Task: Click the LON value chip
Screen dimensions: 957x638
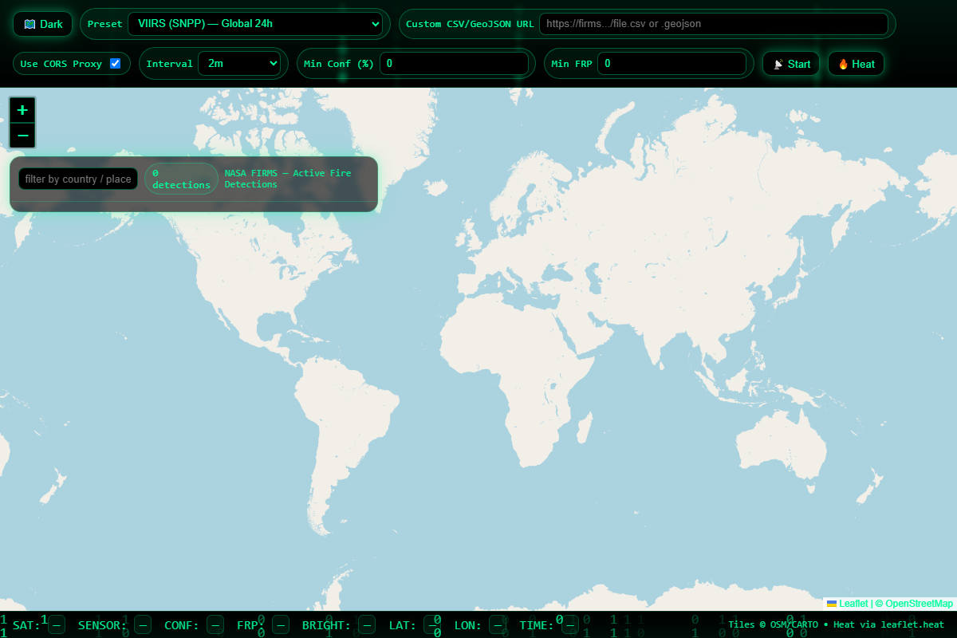Action: point(498,625)
